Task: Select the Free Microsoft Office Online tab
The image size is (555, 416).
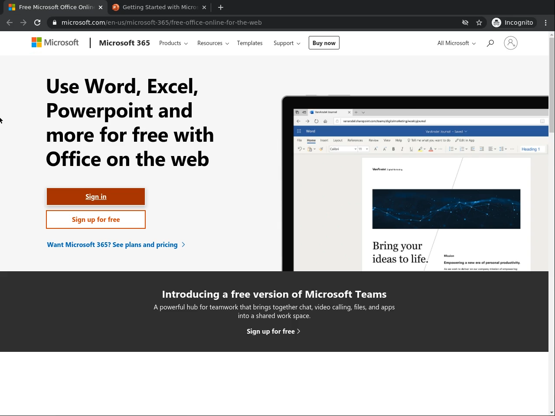Action: (x=55, y=7)
